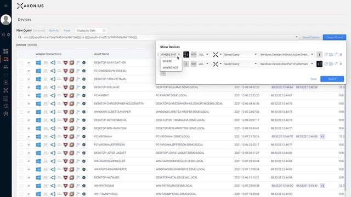
Task: Click the shield adapter icon for PC-KARENT row
Action: (x=65, y=95)
